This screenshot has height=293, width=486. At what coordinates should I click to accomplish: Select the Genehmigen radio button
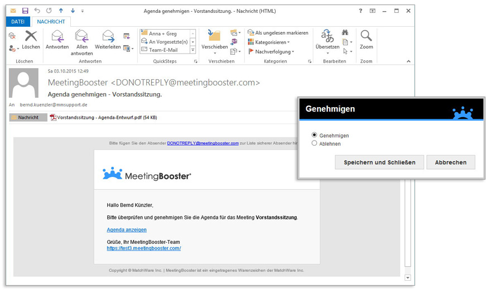pyautogui.click(x=314, y=135)
